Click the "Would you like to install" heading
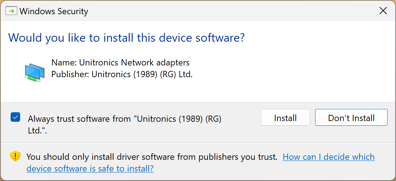Viewport: 396px width, 181px height. coord(126,37)
